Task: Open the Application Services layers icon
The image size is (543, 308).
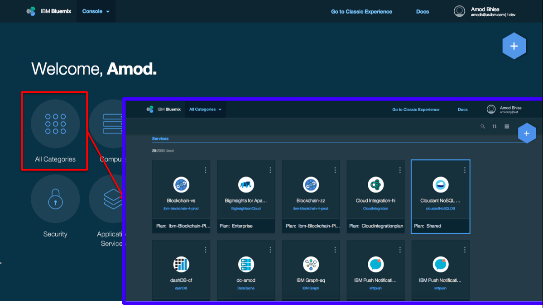Action: (106, 199)
